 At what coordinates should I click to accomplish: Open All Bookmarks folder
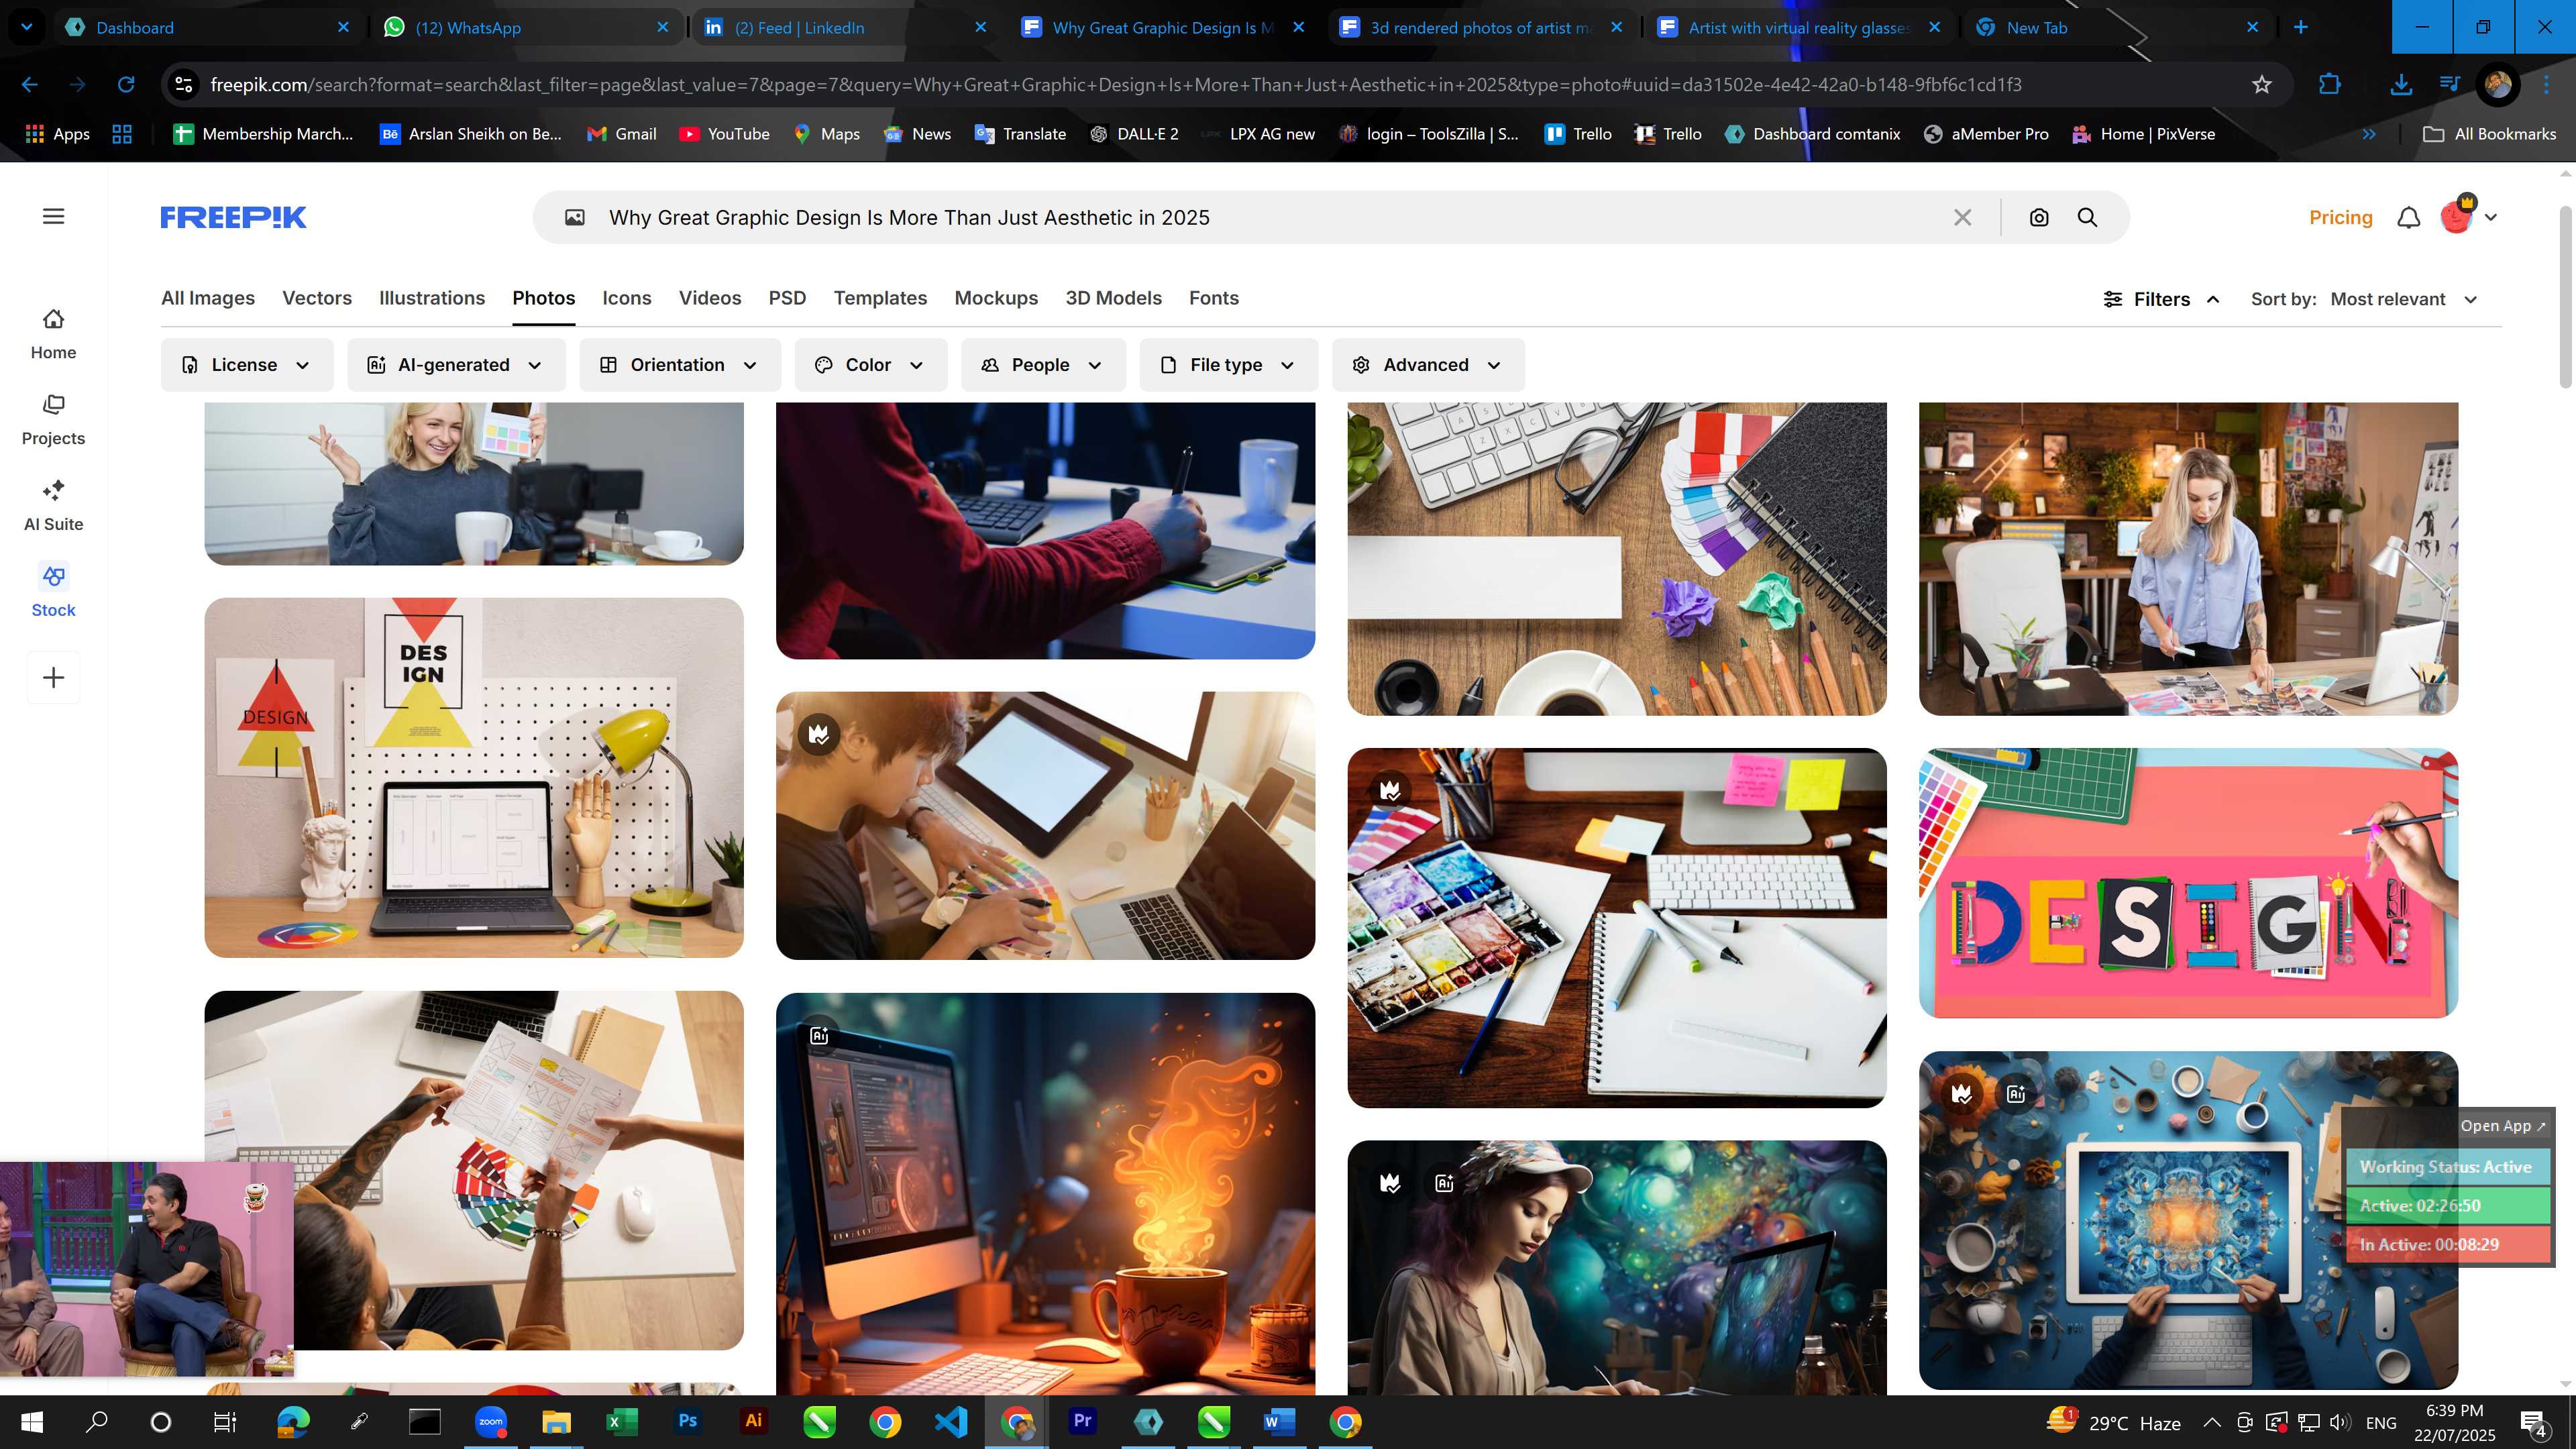click(x=2490, y=134)
